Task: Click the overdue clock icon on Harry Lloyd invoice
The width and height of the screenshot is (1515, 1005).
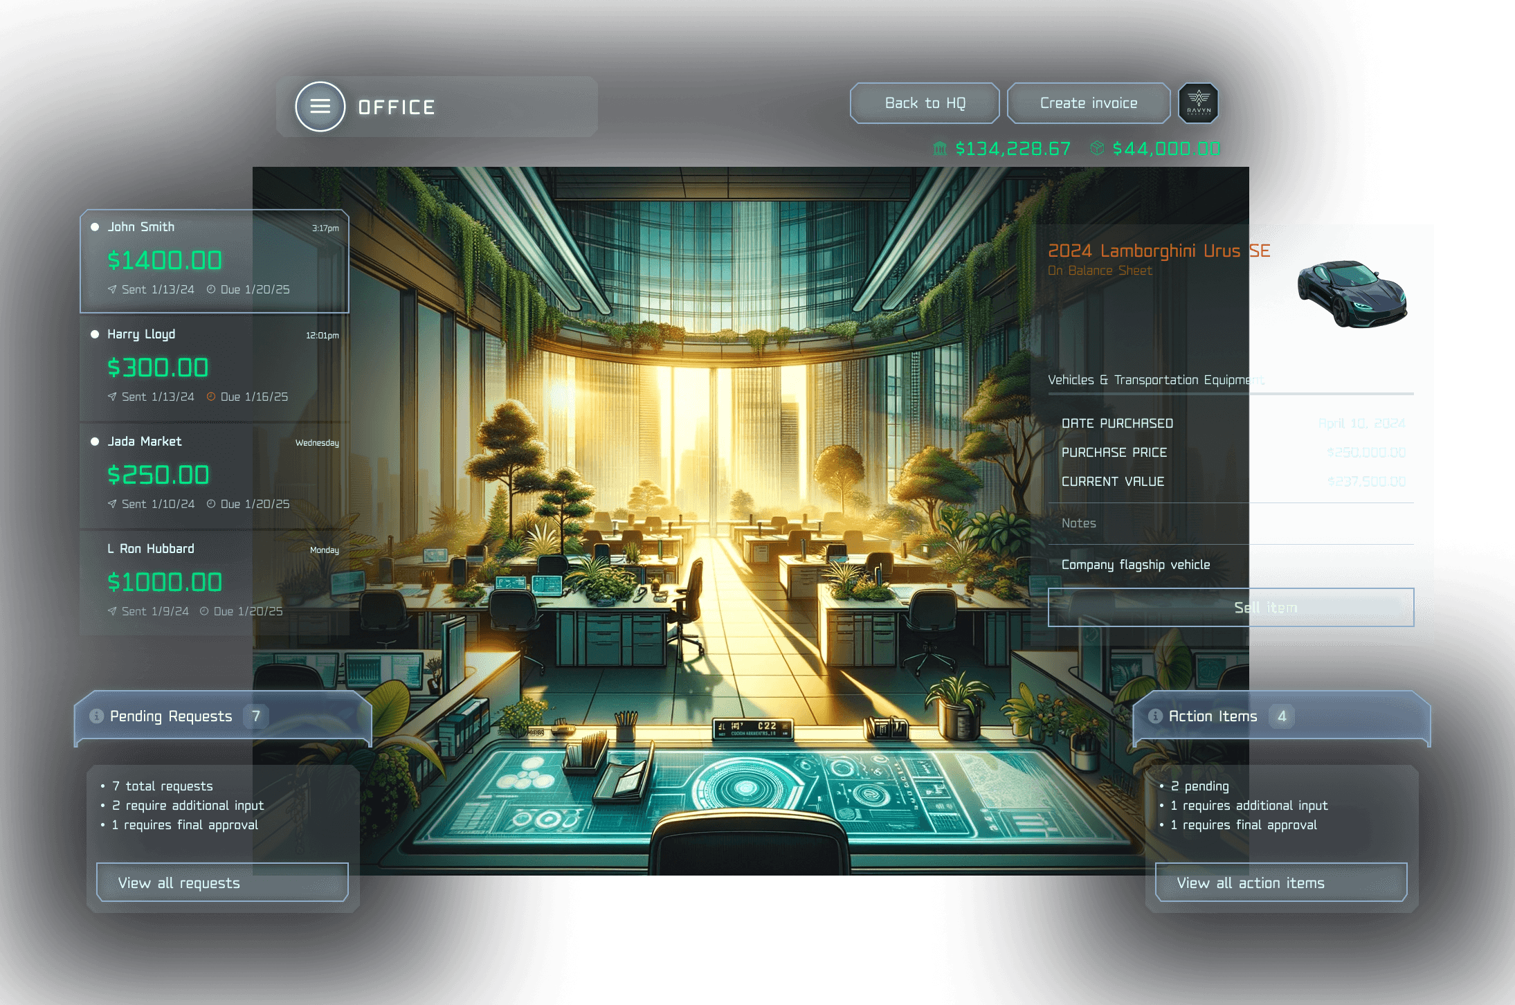Action: tap(211, 397)
